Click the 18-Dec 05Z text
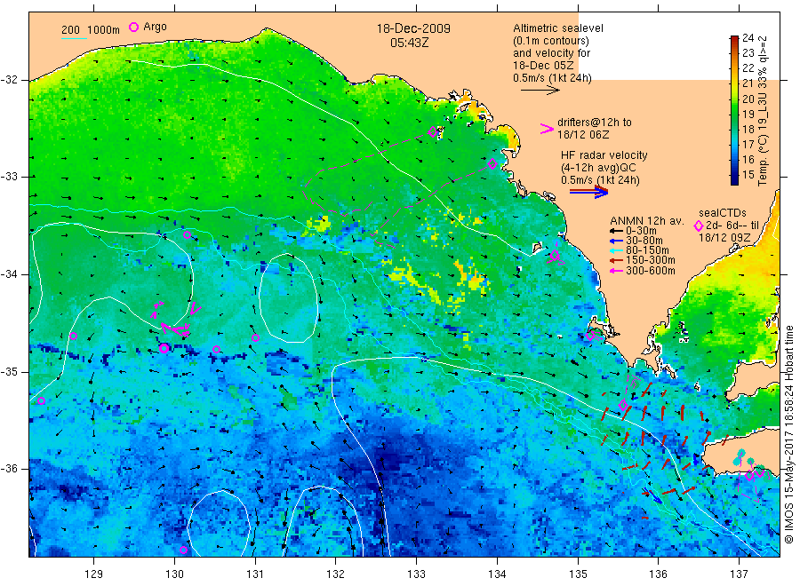 pyautogui.click(x=543, y=66)
